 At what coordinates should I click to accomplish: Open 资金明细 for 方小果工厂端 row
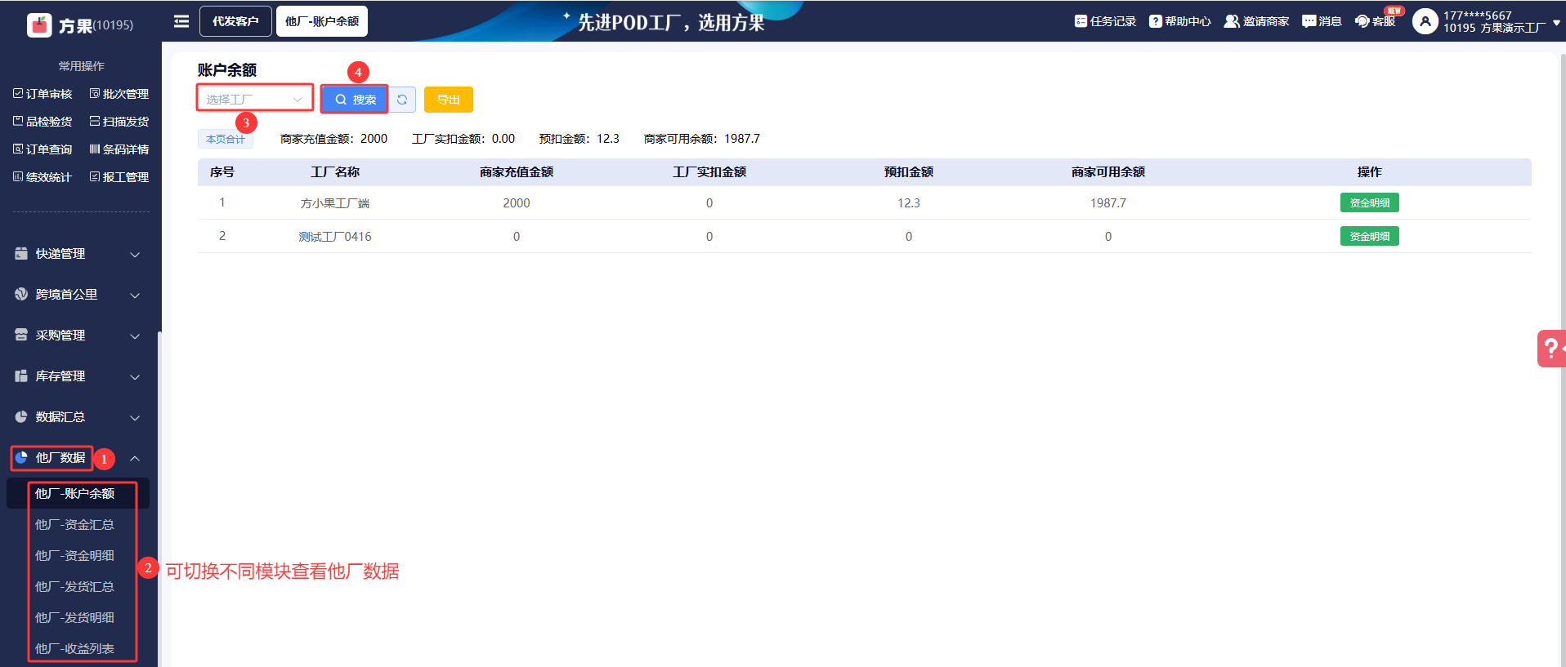click(1370, 202)
